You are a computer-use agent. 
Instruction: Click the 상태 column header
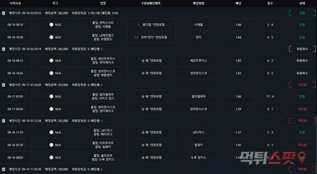point(302,3)
